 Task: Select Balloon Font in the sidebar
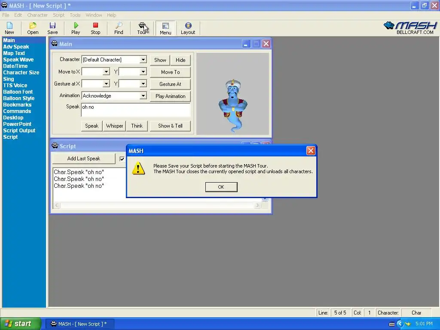coord(18,92)
